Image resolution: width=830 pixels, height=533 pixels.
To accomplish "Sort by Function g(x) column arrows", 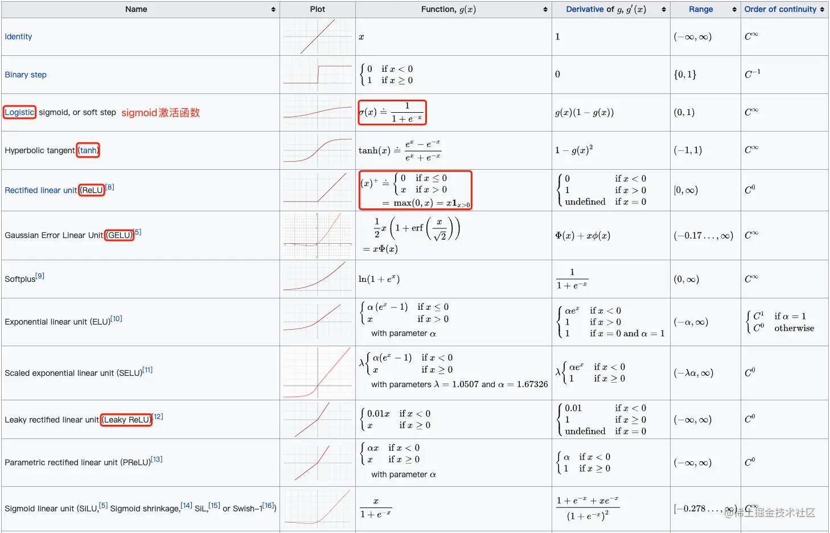I will 545,10.
